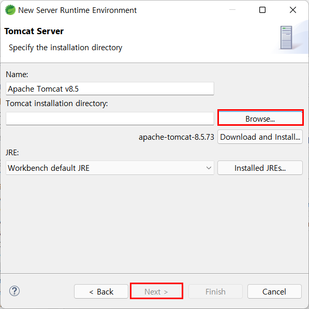This screenshot has height=309, width=309.
Task: Select the apache-tomcat-8.5.73 label
Action: (176, 137)
